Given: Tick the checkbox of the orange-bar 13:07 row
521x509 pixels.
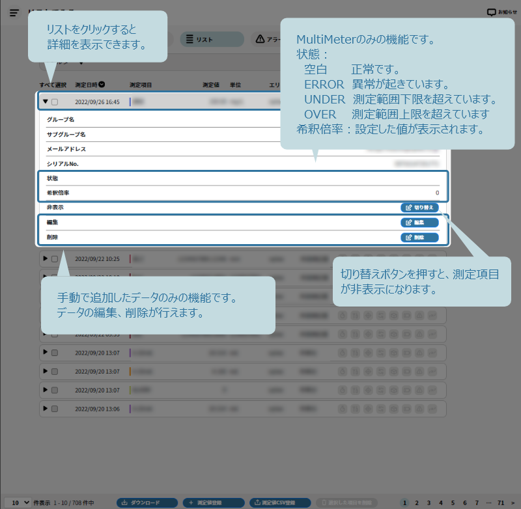Looking at the screenshot, I should click(x=55, y=372).
